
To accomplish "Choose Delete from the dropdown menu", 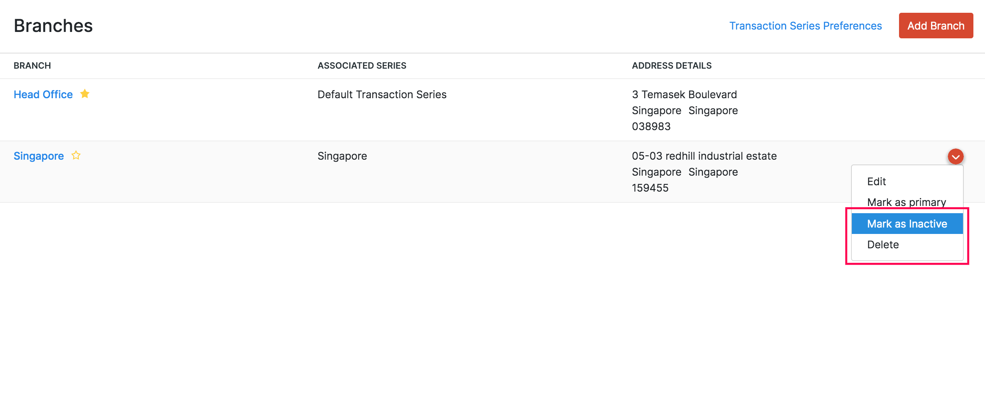I will [883, 245].
